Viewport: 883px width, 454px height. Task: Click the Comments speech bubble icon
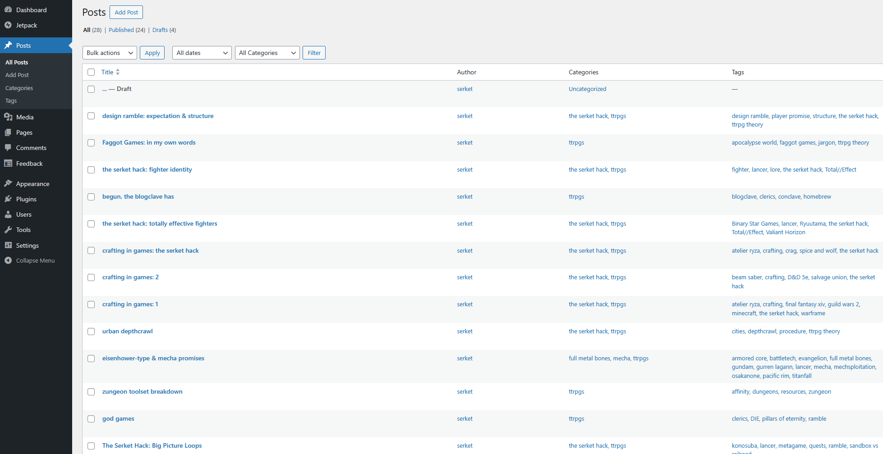[8, 148]
